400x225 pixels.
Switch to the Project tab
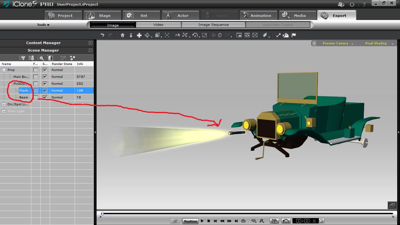coord(63,16)
